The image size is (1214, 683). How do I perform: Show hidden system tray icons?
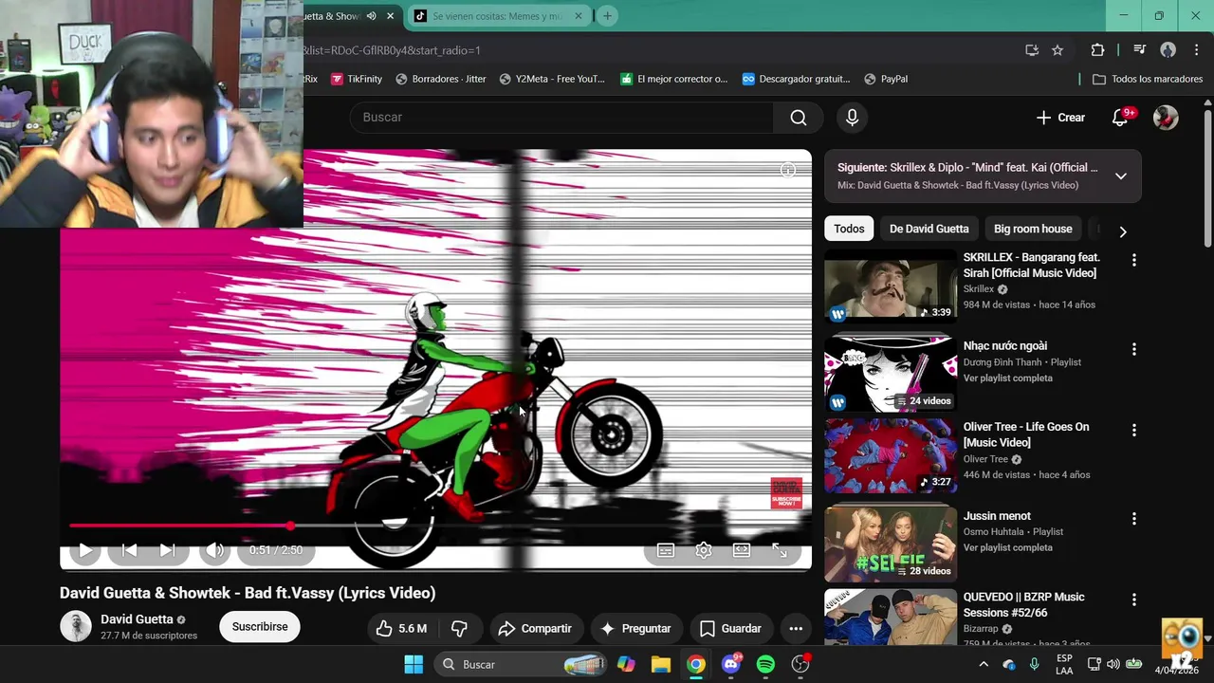click(x=984, y=664)
